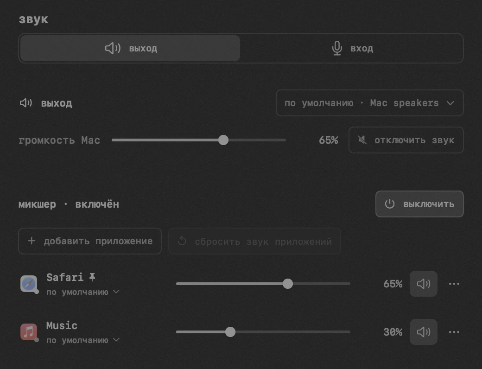Click the громкость Mac volume slider handle
This screenshot has width=482, height=369.
[x=223, y=140]
